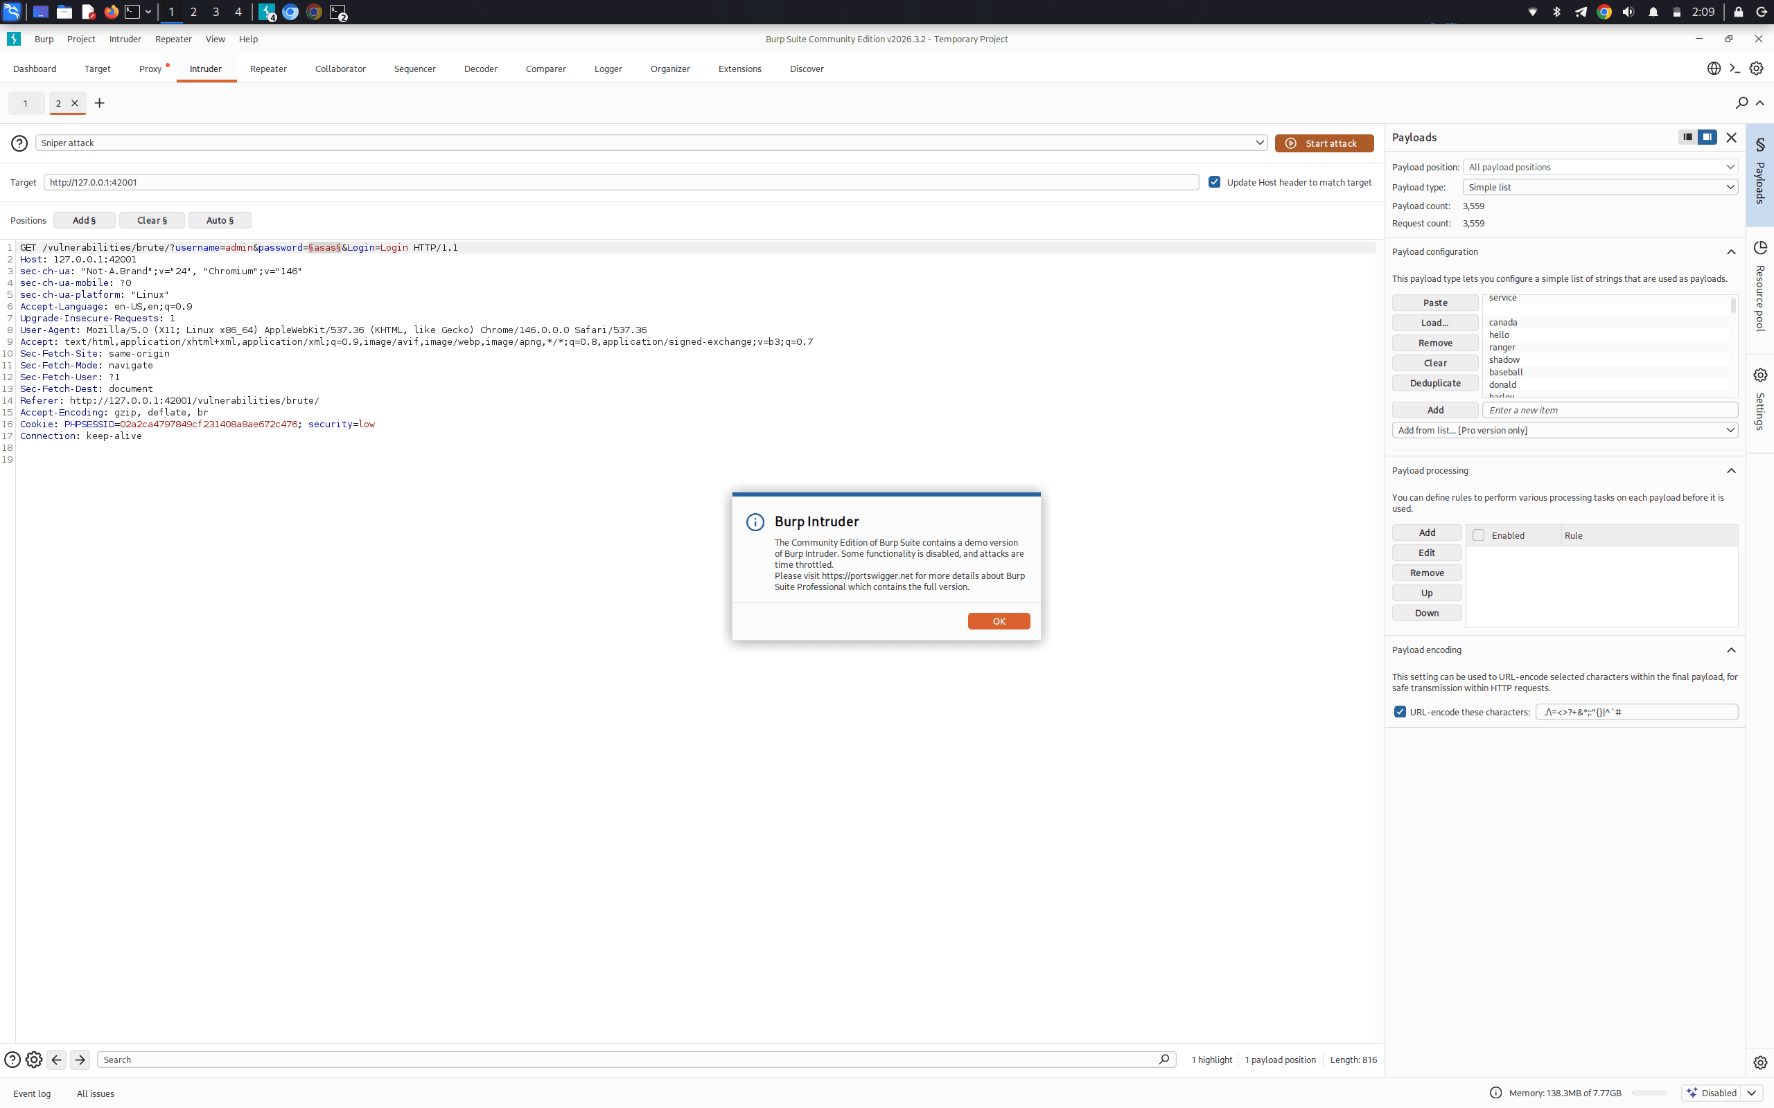Viewport: 1774px width, 1108px height.
Task: Open the Resource pool sidebar icon
Action: coord(1760,248)
